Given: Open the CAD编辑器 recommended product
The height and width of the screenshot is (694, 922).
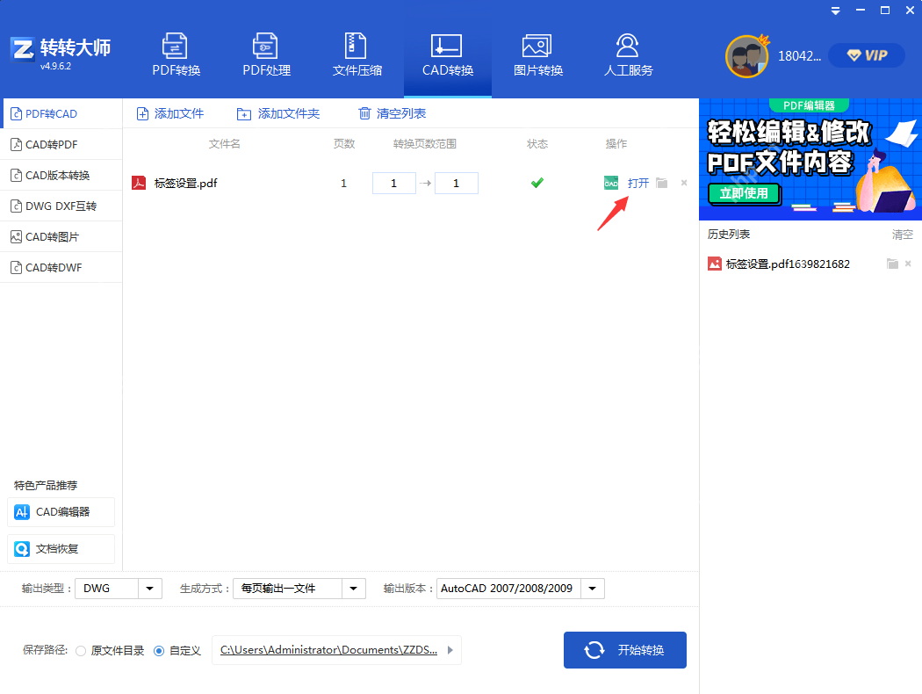Looking at the screenshot, I should [61, 512].
